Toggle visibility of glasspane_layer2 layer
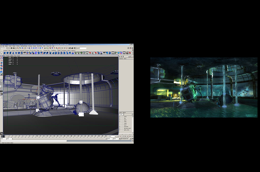This screenshot has width=260, height=172. tap(120, 128)
